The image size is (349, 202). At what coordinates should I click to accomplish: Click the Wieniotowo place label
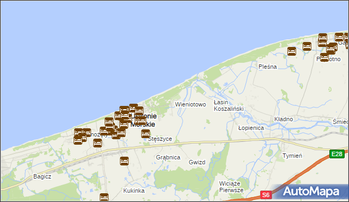pos(190,104)
